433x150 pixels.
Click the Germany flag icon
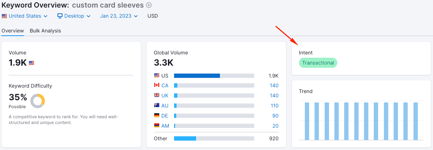click(x=157, y=115)
